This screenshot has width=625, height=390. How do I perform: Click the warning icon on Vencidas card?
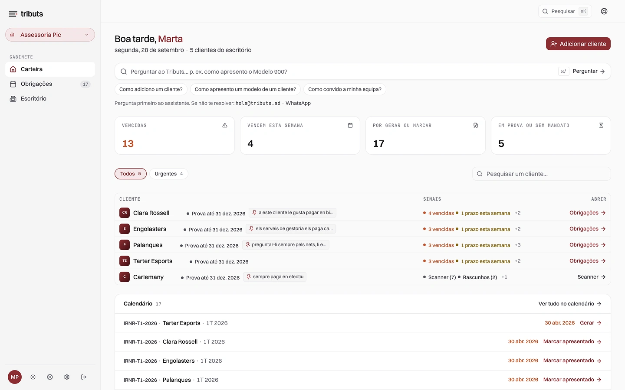[225, 125]
